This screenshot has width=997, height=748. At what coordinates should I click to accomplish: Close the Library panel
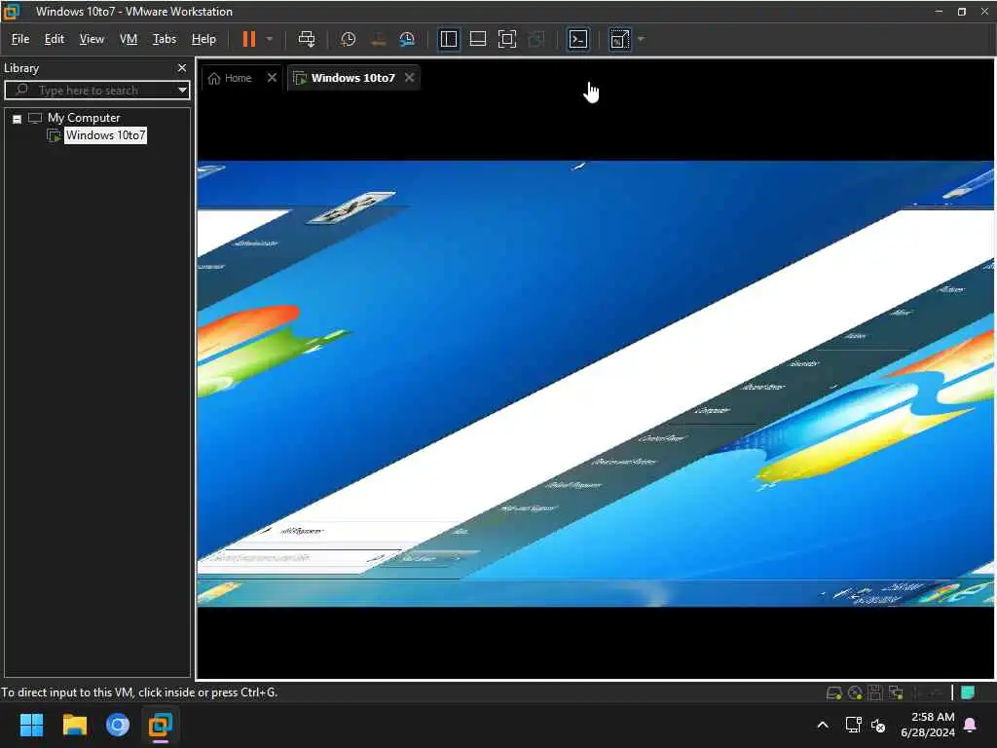182,68
